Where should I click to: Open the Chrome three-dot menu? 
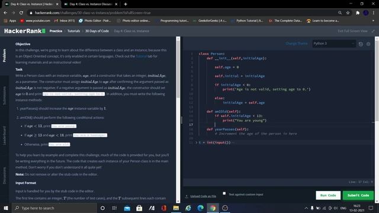374,12
